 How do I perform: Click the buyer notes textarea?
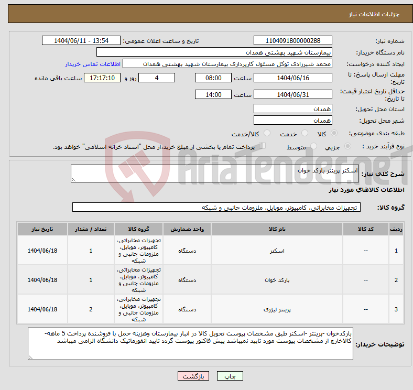point(190,344)
